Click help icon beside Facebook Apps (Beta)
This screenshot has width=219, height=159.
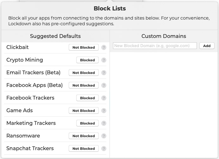coord(104,85)
